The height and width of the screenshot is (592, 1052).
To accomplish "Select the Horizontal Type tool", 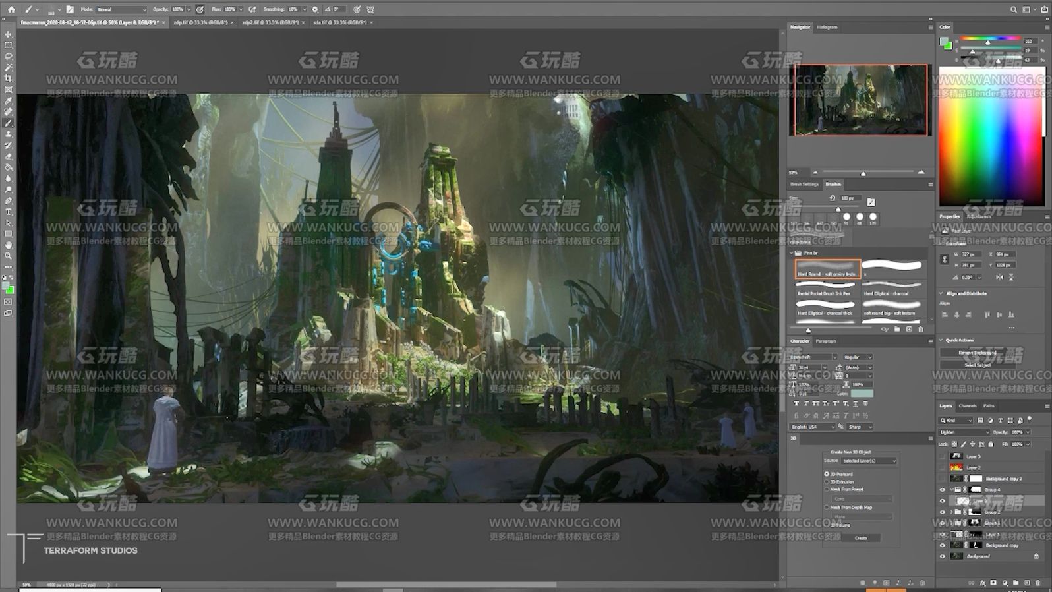I will click(9, 212).
